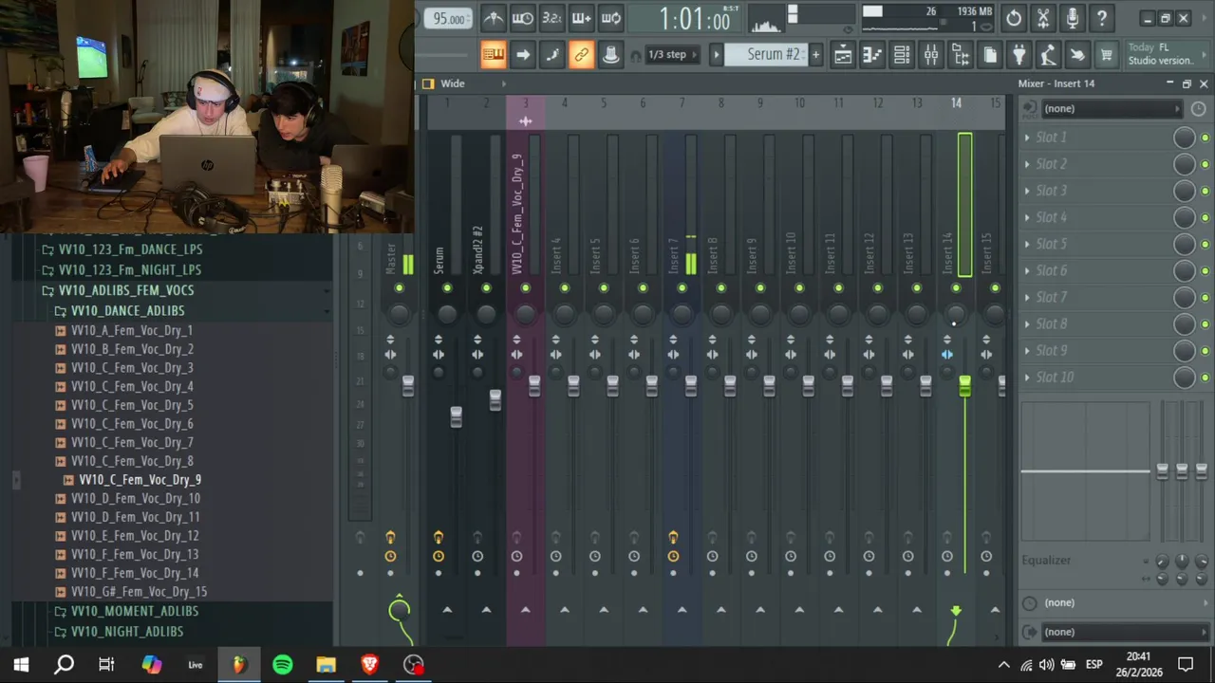1215x683 pixels.
Task: Open the VV10_NIGHT_ADLIBS folder
Action: coord(126,631)
